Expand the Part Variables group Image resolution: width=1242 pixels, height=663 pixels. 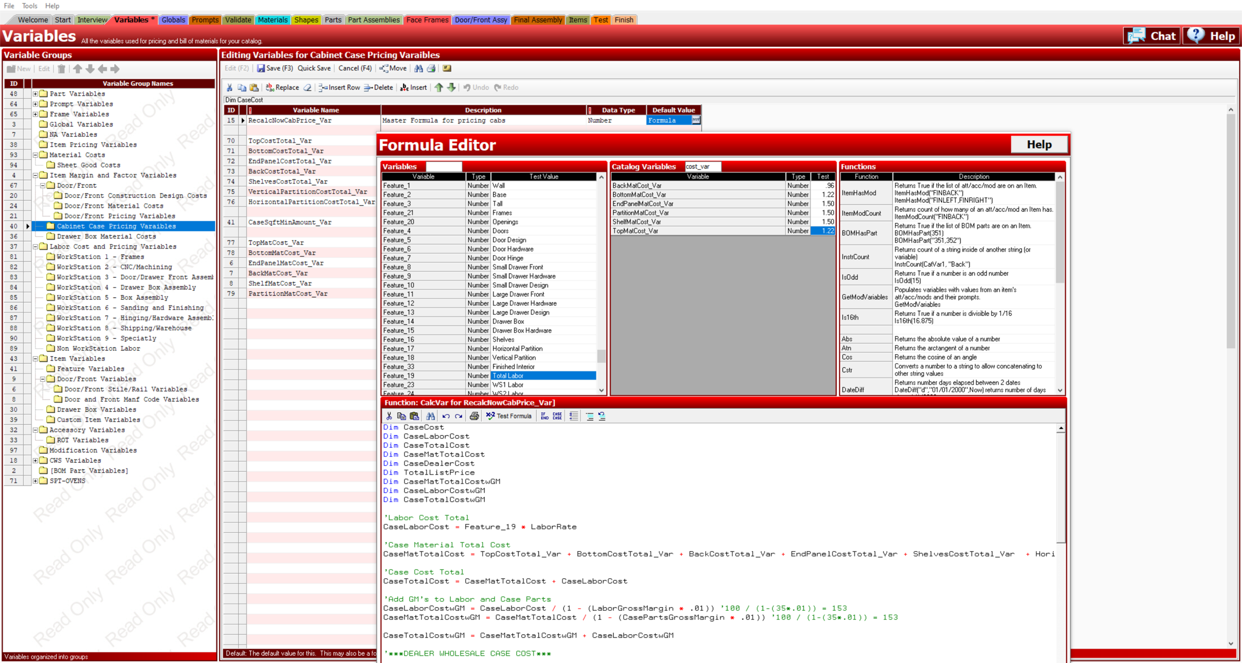[35, 94]
